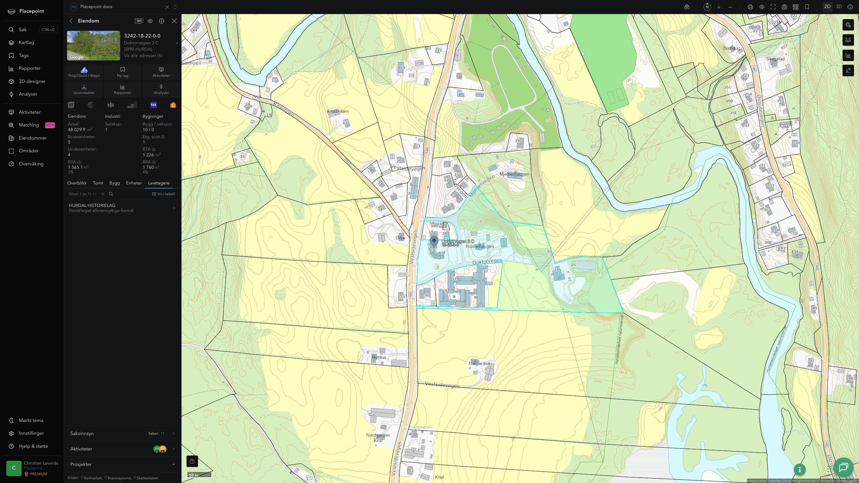
Task: Open the travel time walking tool
Action: coord(848,70)
